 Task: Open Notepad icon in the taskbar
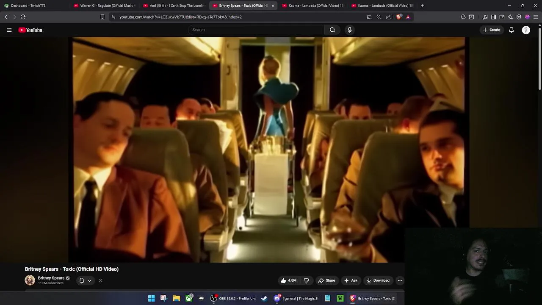point(327,298)
